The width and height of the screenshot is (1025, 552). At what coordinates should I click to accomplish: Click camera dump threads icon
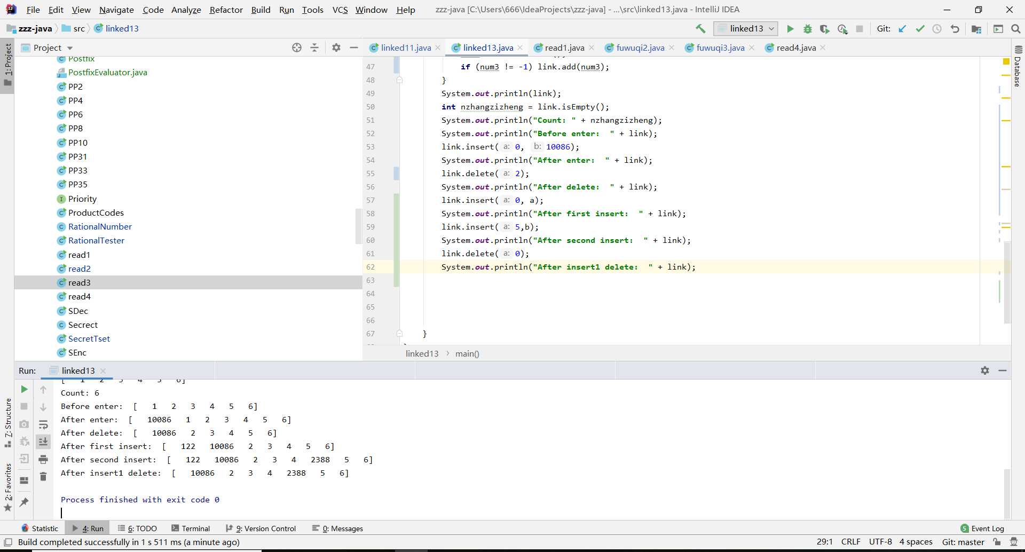24,424
